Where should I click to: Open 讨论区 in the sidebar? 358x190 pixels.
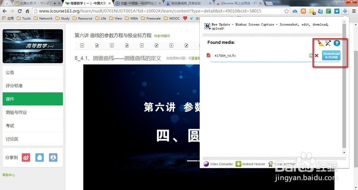click(x=33, y=139)
